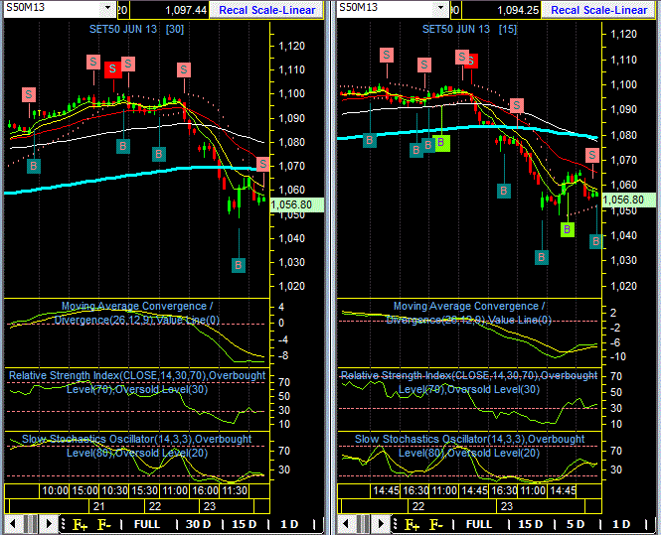Click bright red S sell marker, left chart
Screen dimensions: 661x535
click(x=113, y=69)
